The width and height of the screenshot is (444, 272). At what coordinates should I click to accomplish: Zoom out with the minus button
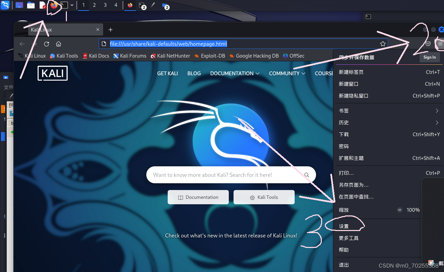coord(400,210)
